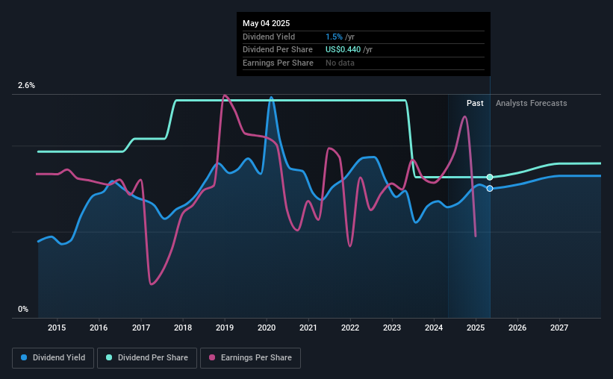Click the 2025 x-axis label
Viewport: 613px width, 379px height.
pos(476,328)
